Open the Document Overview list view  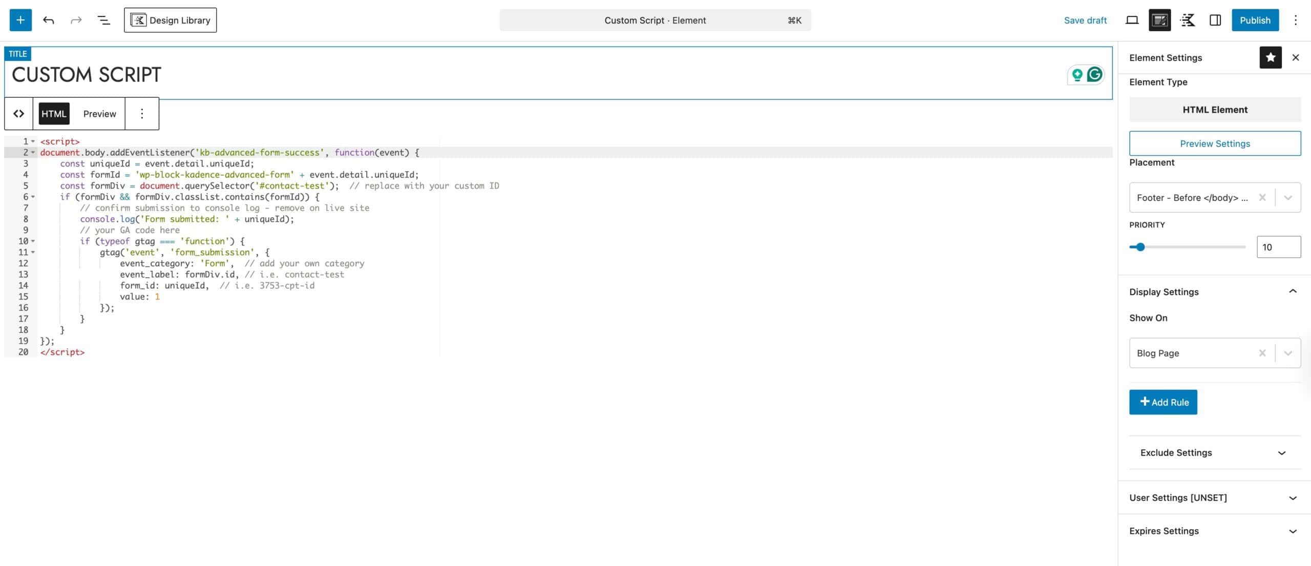pyautogui.click(x=104, y=20)
